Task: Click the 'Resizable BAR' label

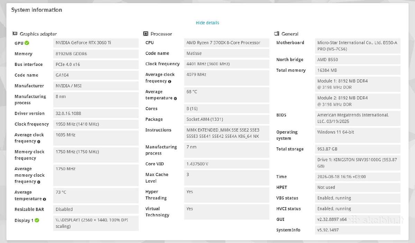Action: (x=29, y=209)
